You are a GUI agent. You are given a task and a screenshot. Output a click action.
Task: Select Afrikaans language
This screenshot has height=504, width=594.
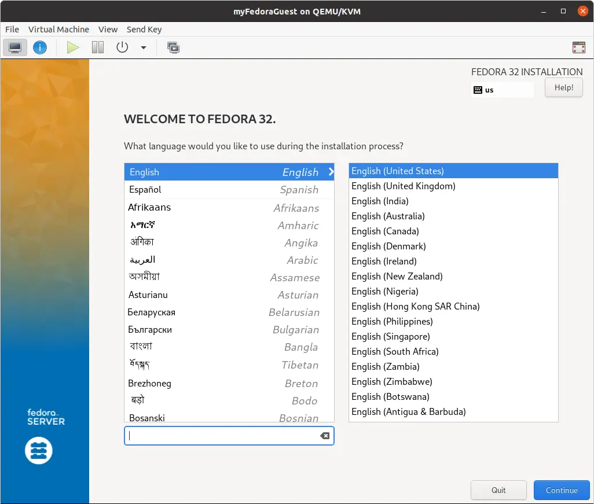click(229, 208)
